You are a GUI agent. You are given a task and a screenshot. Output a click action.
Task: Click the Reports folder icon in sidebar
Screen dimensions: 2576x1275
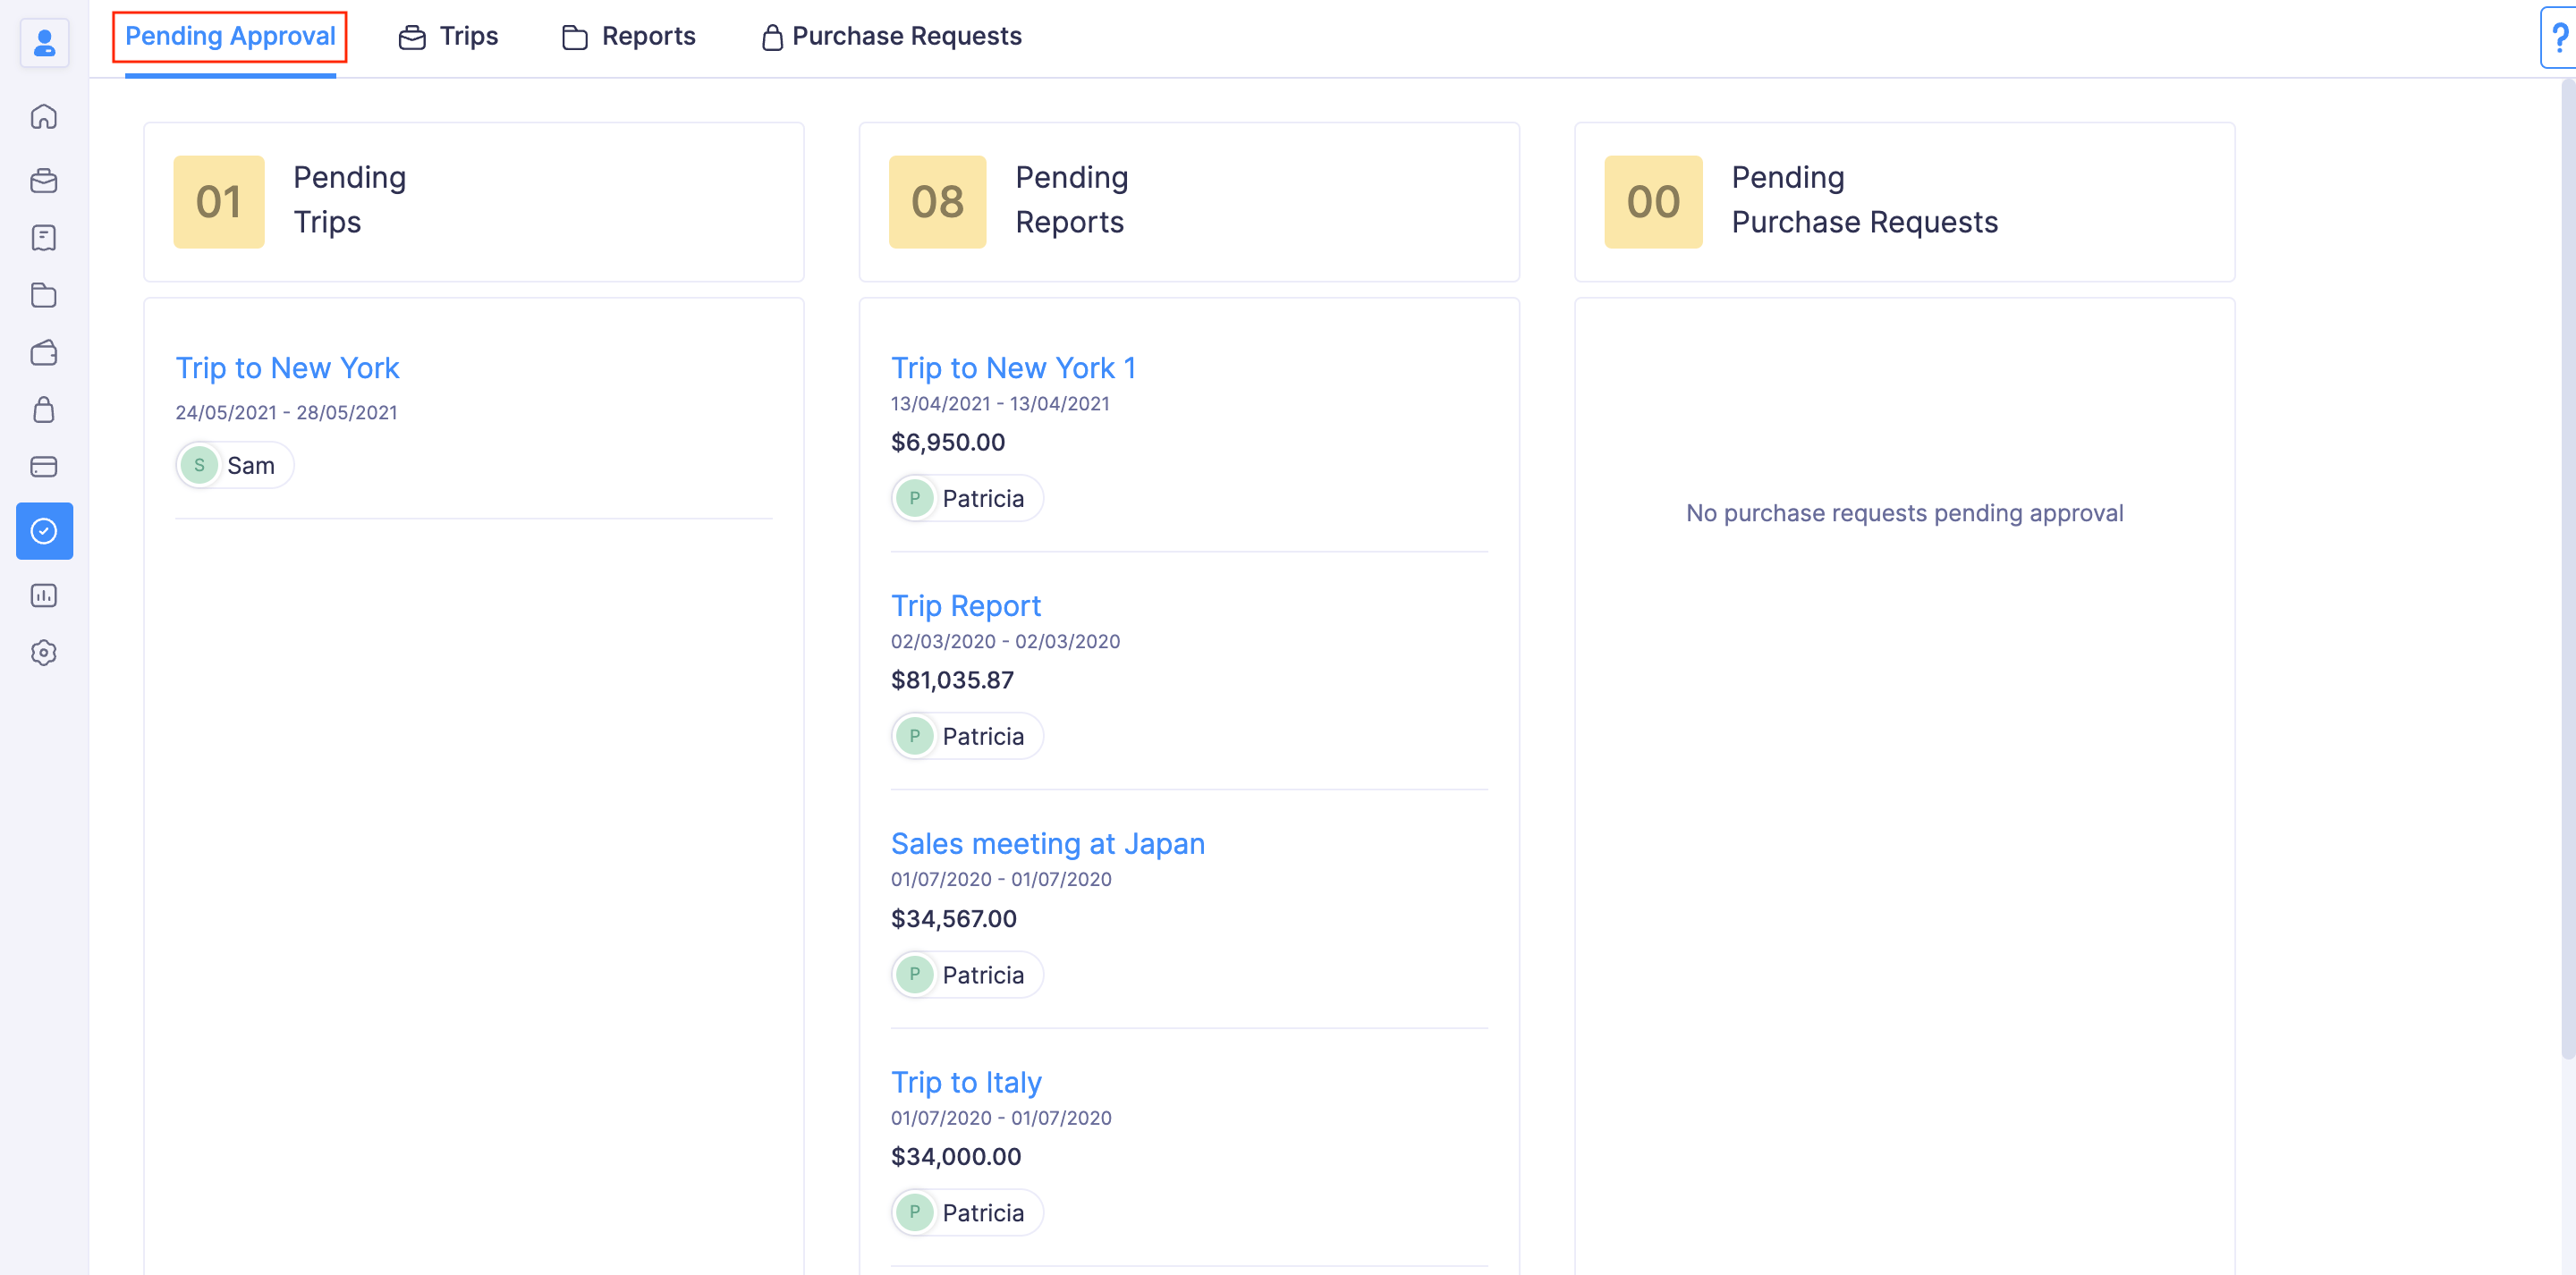point(44,295)
